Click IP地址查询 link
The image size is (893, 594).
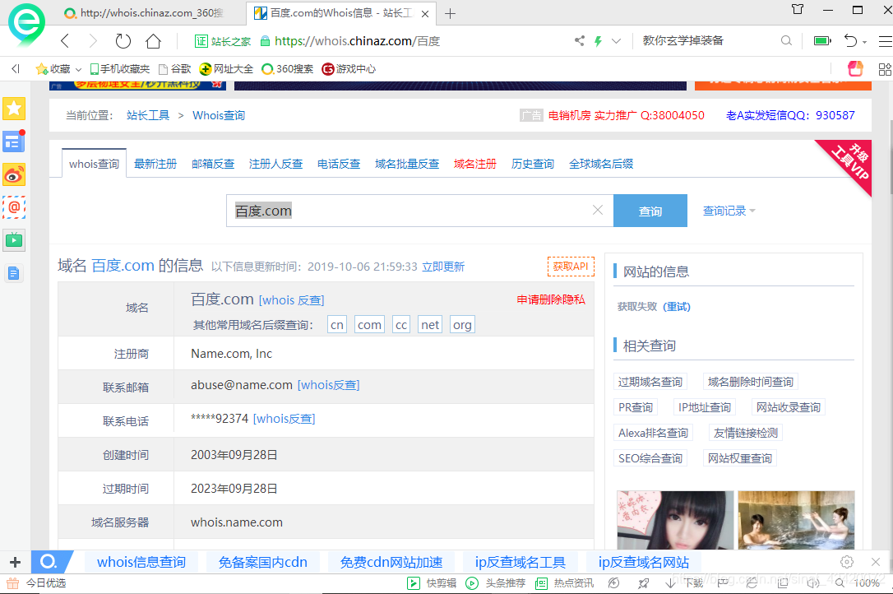click(x=705, y=407)
